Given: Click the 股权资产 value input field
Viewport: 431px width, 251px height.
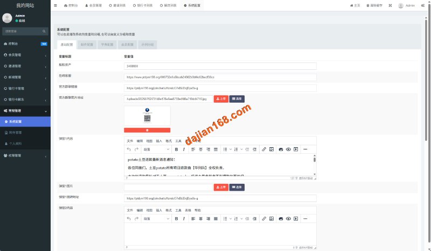Looking at the screenshot, I should (x=220, y=66).
